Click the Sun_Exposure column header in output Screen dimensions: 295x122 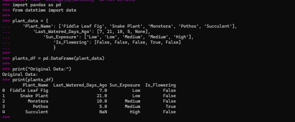coord(125,85)
